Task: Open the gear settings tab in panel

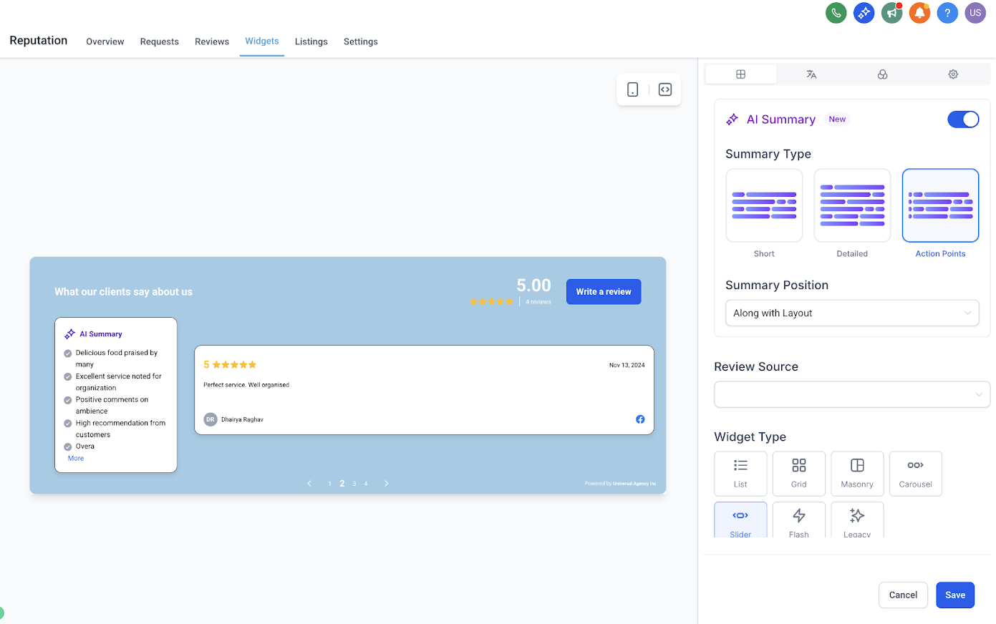Action: (953, 74)
